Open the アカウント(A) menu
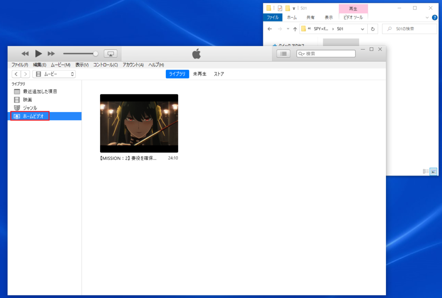The image size is (442, 298). (x=133, y=65)
